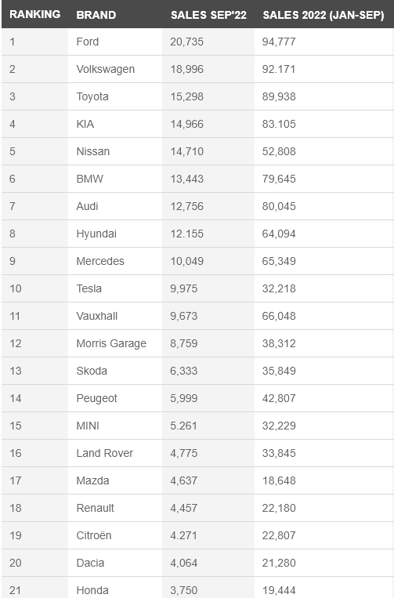Screen dimensions: 394x598
Task: Click the SALES SEP'22 column header
Action: pos(208,15)
